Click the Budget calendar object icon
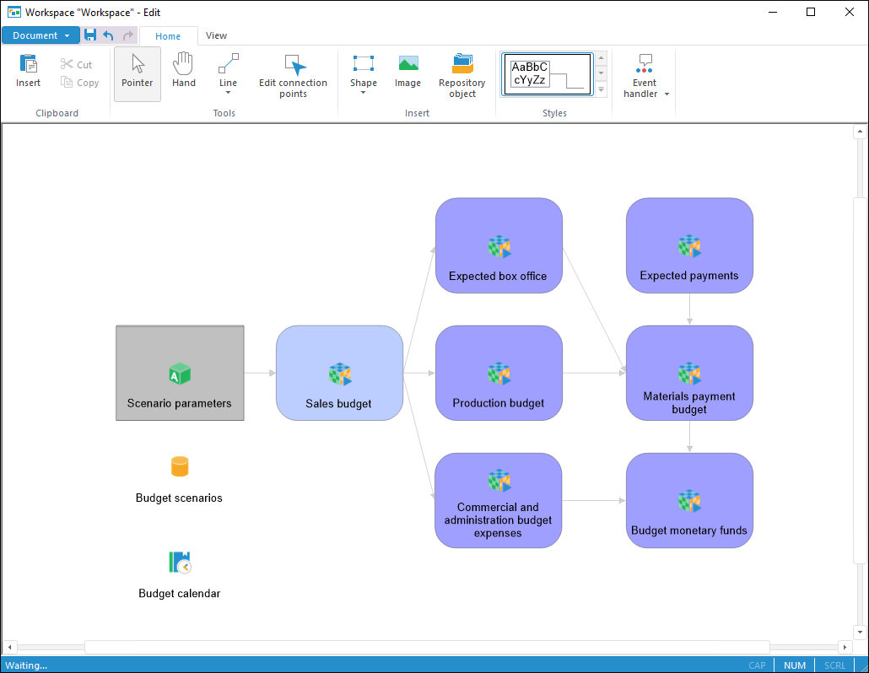 [180, 563]
